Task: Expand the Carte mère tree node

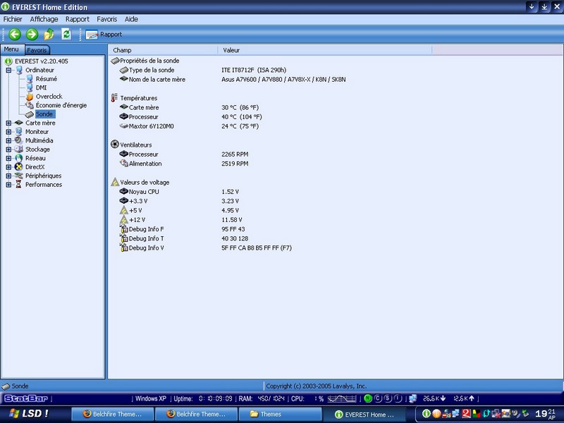Action: click(8, 123)
